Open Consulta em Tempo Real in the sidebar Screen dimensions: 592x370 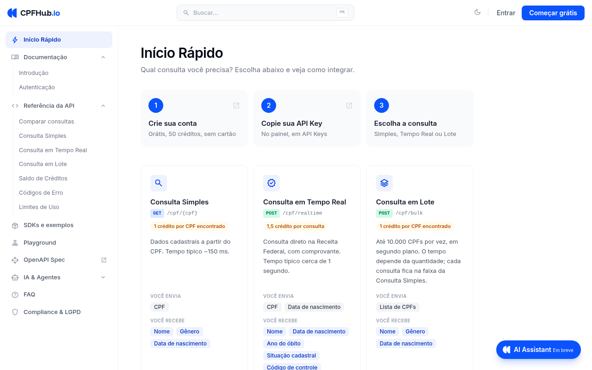click(53, 150)
